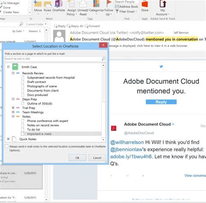Click the Adobe Document Cloud logo icon

coord(114,128)
